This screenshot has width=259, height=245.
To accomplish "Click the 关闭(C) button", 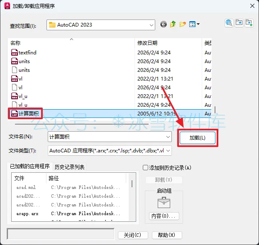I will tap(133, 235).
